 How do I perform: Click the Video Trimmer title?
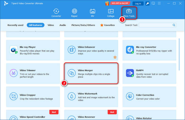(27, 70)
